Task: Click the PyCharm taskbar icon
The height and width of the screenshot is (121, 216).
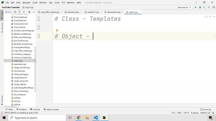Action: pos(104,118)
